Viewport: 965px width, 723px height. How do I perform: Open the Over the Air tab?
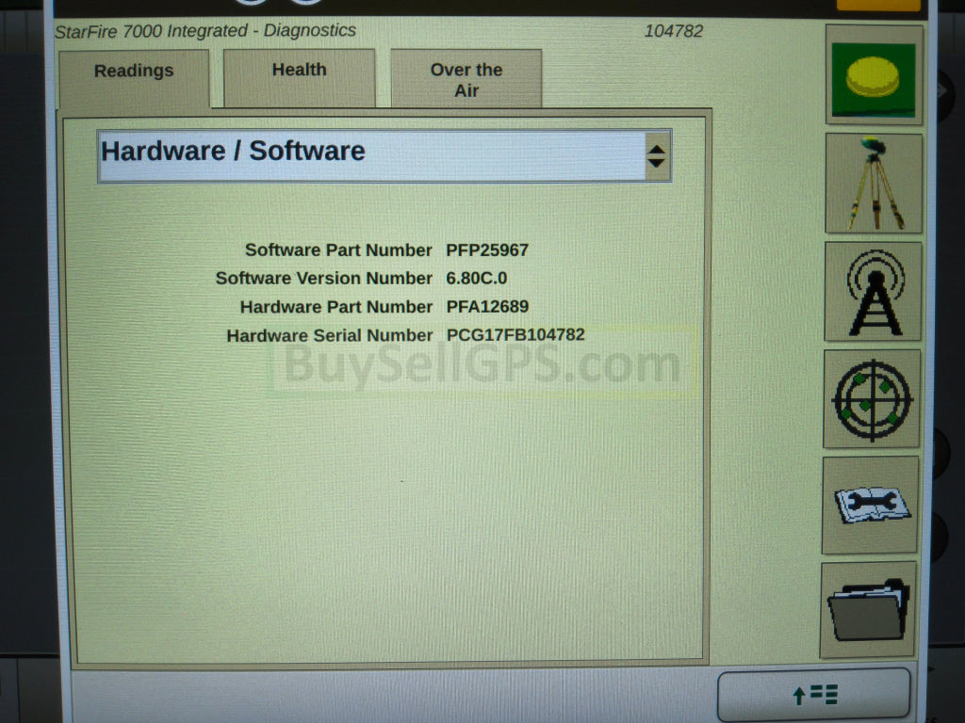(466, 79)
